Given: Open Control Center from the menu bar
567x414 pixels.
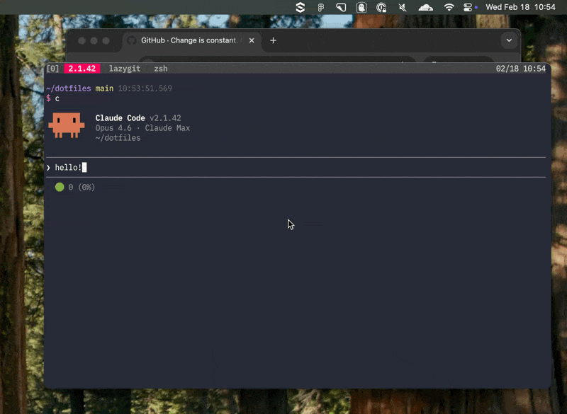Looking at the screenshot, I should (x=468, y=8).
